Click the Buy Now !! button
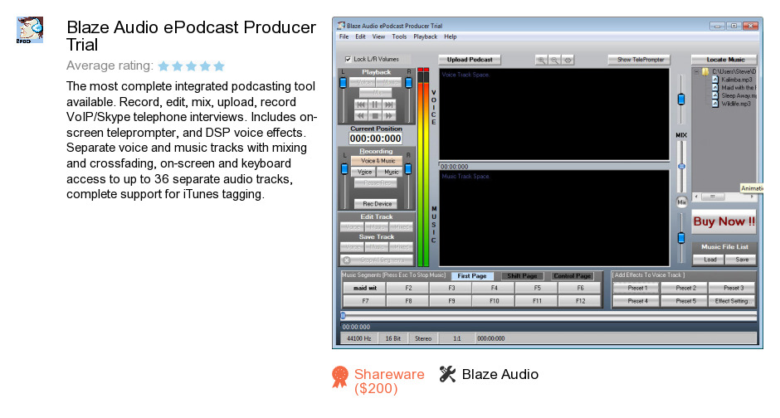This screenshot has width=780, height=418. pyautogui.click(x=724, y=221)
